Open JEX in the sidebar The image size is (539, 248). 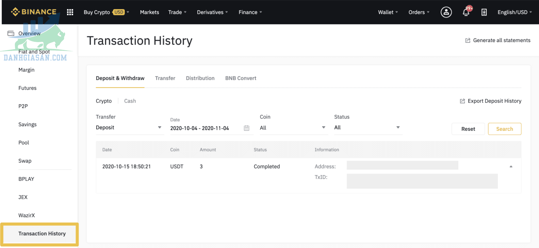23,197
